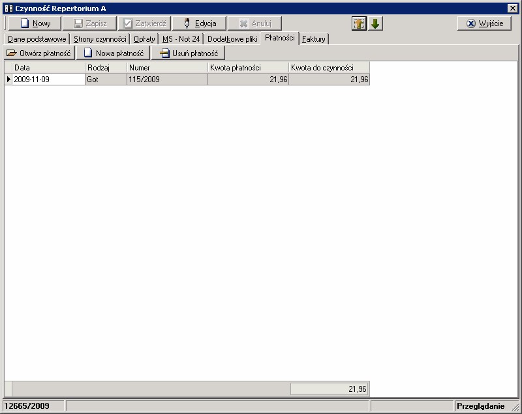Image resolution: width=522 pixels, height=414 pixels.
Task: Click the up arrow navigation icon
Action: coord(359,23)
